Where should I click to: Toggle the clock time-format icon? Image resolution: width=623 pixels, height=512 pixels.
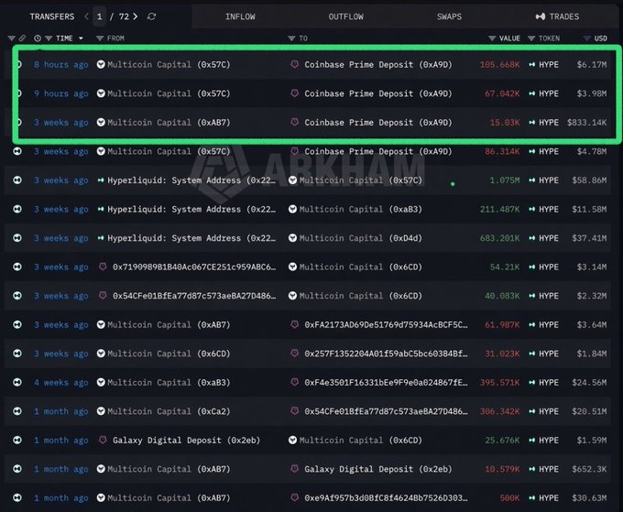38,38
